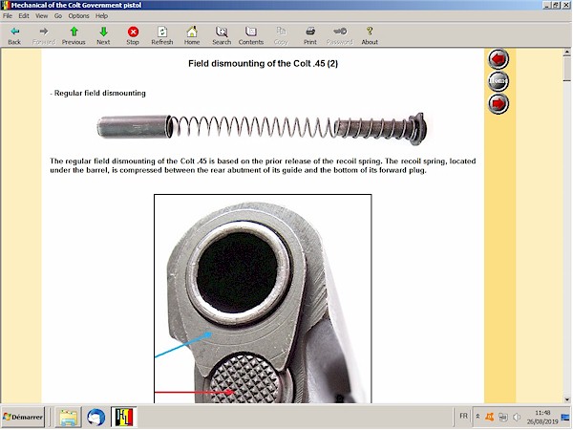Click the network tray icon

coord(503,417)
